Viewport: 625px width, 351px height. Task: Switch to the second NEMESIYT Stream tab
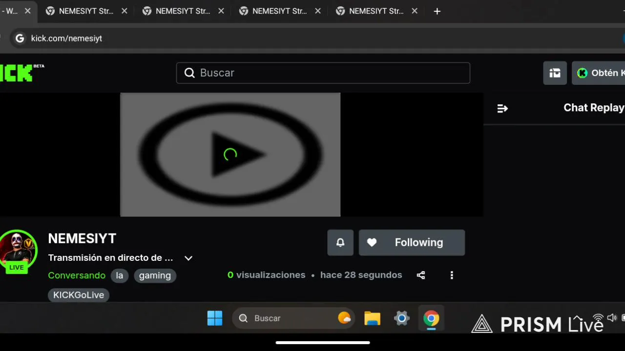183,11
